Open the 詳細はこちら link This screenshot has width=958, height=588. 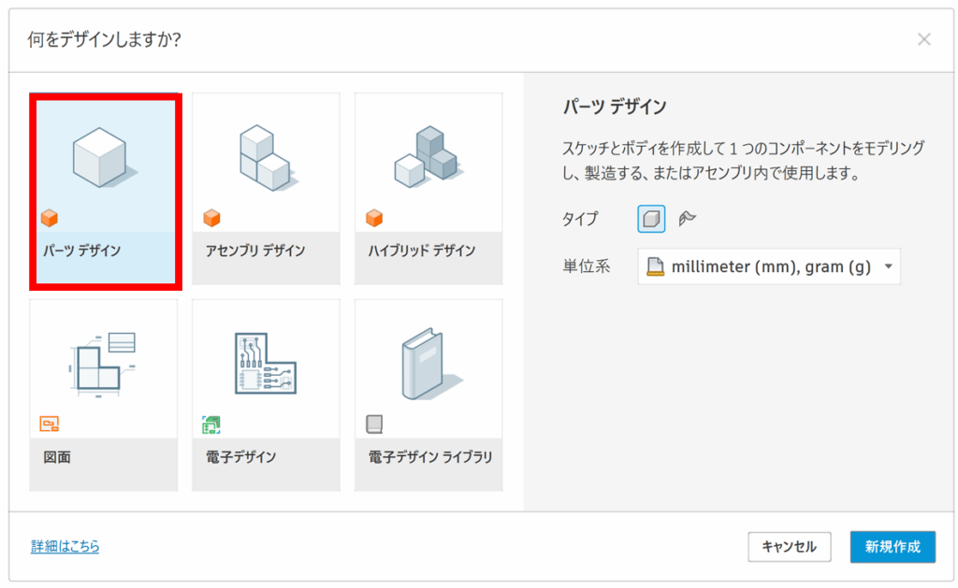65,546
